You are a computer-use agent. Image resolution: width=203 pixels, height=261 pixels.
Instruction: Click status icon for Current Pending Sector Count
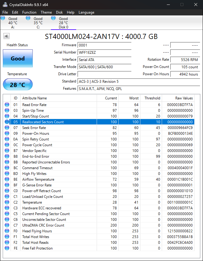(7, 214)
